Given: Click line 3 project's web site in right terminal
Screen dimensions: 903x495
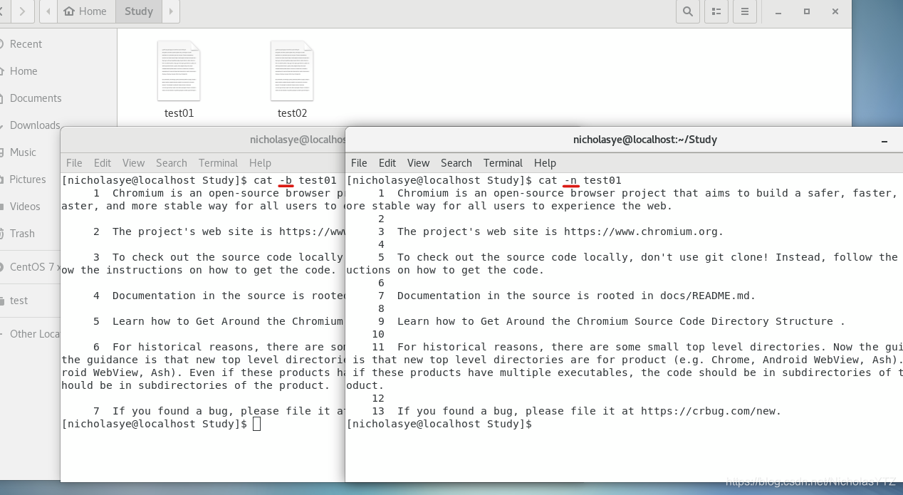Looking at the screenshot, I should point(560,231).
